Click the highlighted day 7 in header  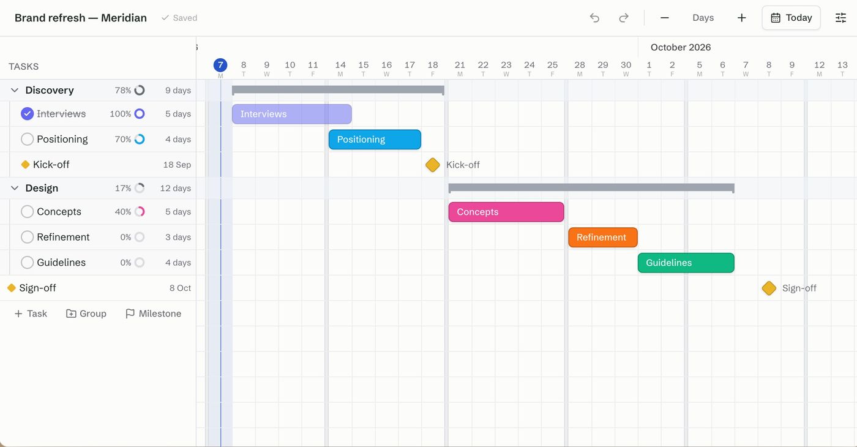coord(220,65)
